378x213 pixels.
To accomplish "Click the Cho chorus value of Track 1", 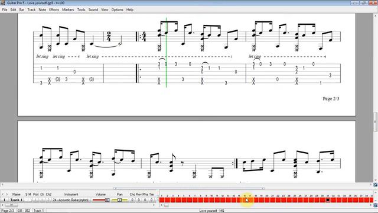I will point(132,200).
